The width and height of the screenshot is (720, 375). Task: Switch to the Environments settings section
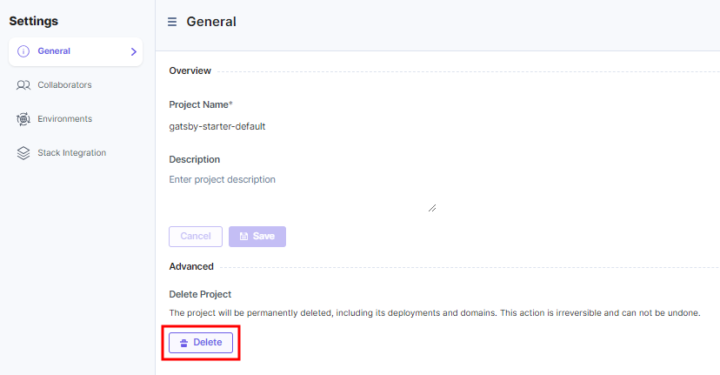point(64,119)
